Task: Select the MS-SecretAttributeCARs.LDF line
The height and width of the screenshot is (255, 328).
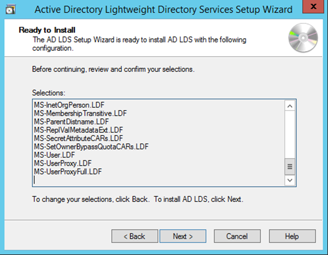Action: pyautogui.click(x=78, y=138)
